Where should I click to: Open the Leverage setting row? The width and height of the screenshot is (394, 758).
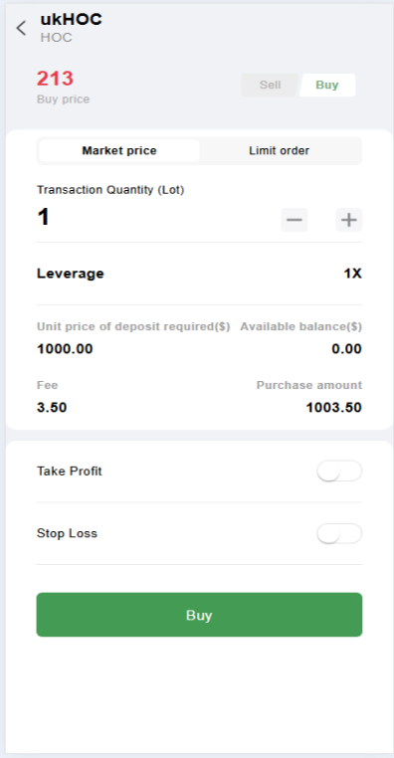tap(199, 274)
